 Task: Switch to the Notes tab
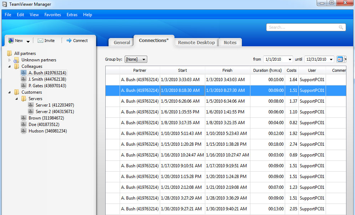[x=230, y=42]
